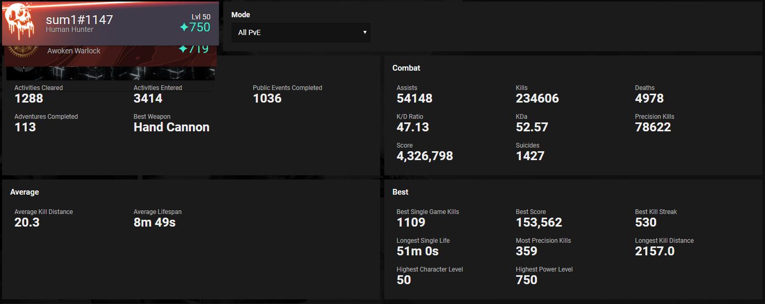Click the Average Lifespan value 8m 49s
Viewport: 765px width, 304px height.
click(155, 222)
